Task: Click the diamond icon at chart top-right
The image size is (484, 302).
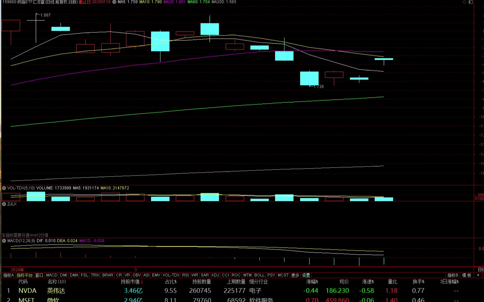Action: [x=464, y=2]
